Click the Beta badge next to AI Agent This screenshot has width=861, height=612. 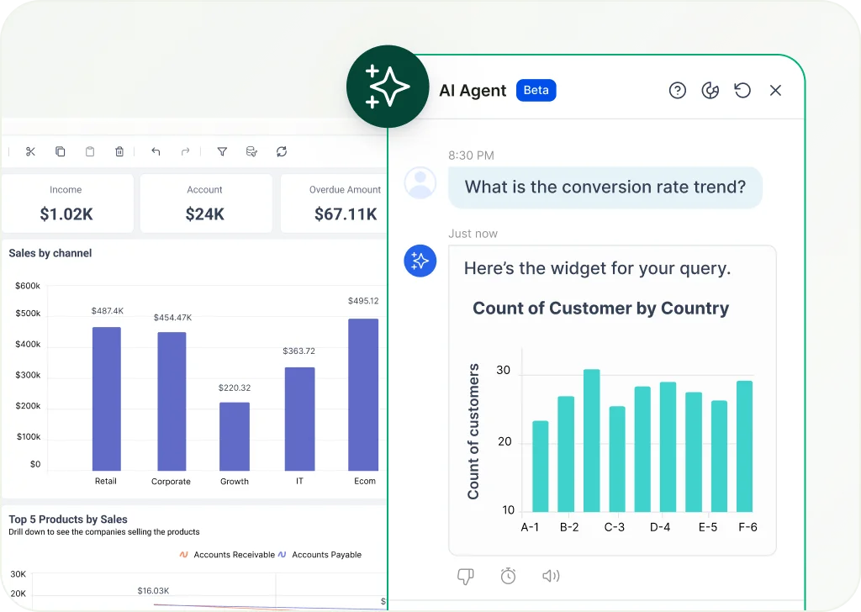tap(536, 90)
